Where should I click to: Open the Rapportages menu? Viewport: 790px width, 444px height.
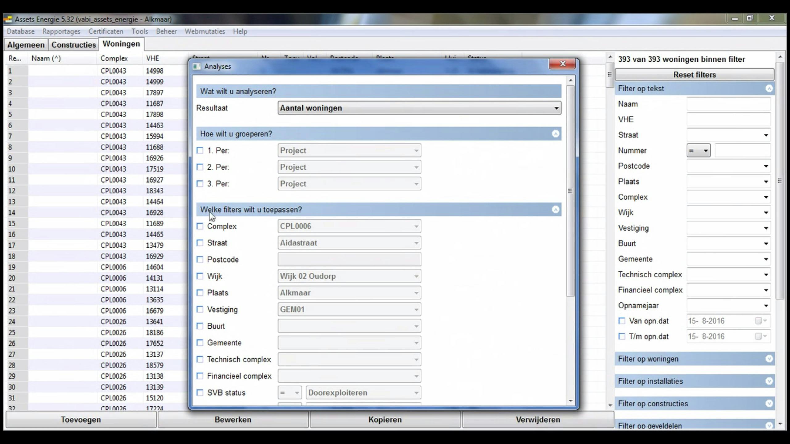point(61,31)
